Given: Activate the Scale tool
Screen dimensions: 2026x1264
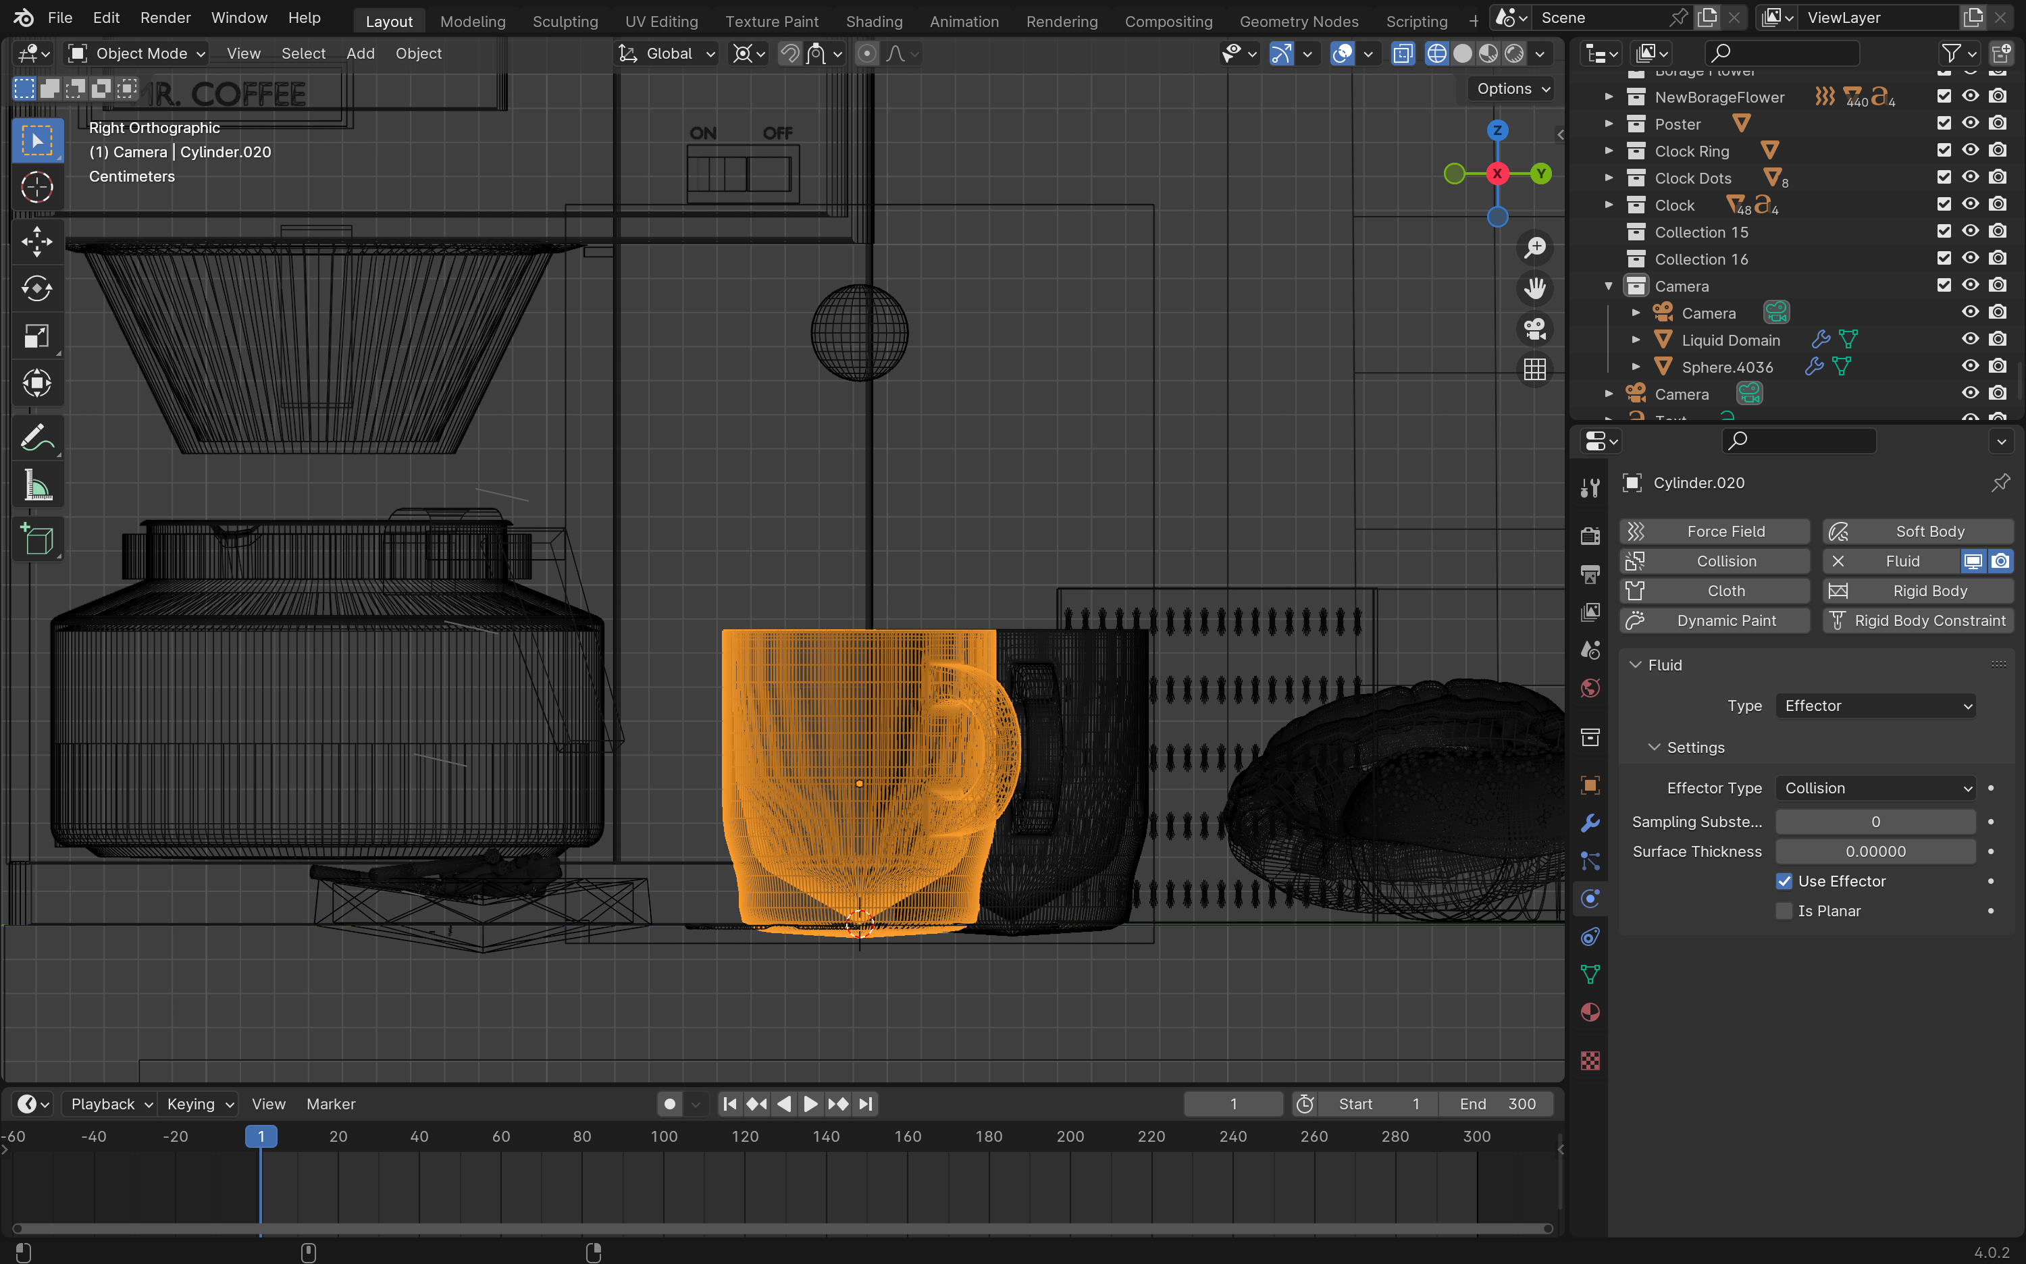Looking at the screenshot, I should click(x=36, y=336).
